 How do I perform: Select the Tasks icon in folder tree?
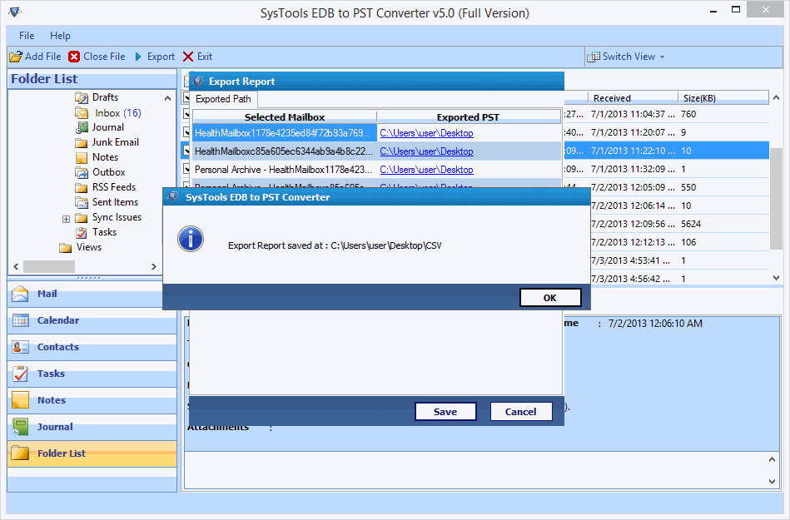pos(81,233)
